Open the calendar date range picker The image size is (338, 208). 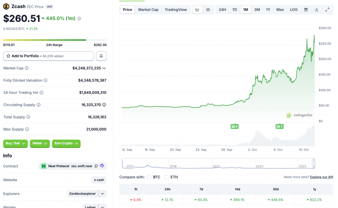point(306,10)
